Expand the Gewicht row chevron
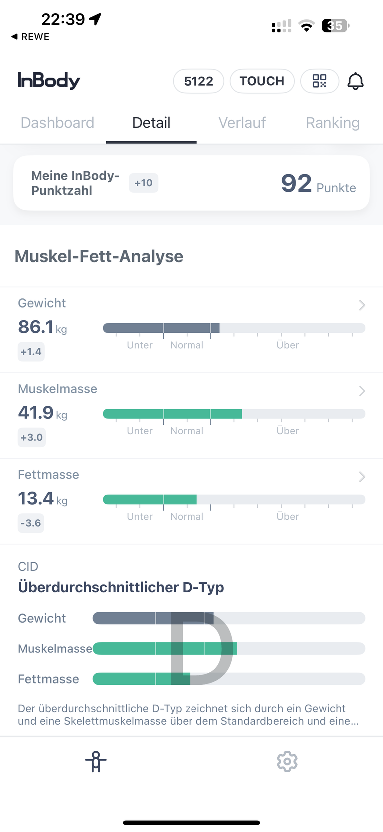The image size is (383, 832). click(362, 305)
